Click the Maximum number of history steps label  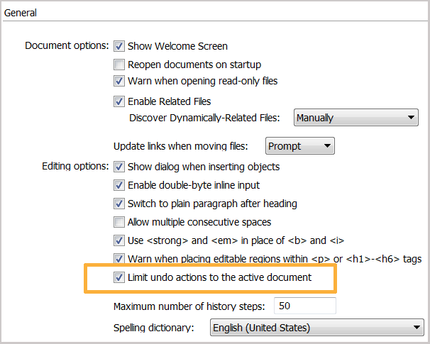coord(189,306)
